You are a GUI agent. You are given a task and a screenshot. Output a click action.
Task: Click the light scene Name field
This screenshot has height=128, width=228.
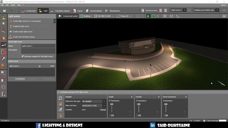click(38, 46)
